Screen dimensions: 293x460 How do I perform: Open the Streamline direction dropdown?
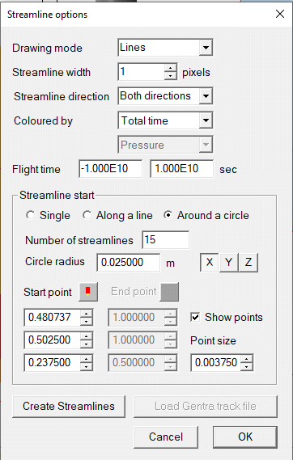pos(206,96)
